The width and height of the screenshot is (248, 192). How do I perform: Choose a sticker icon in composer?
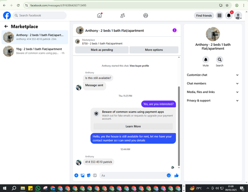point(89,176)
